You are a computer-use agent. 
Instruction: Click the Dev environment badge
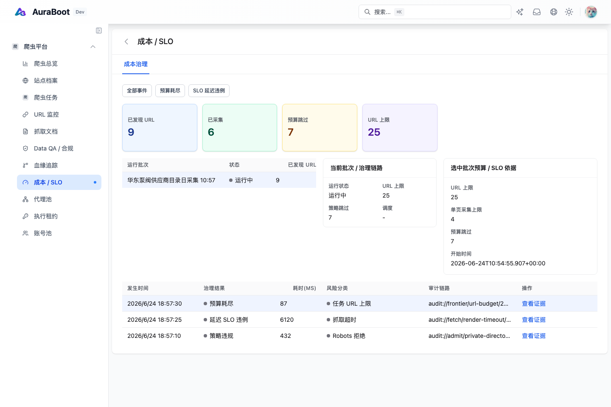(x=80, y=12)
